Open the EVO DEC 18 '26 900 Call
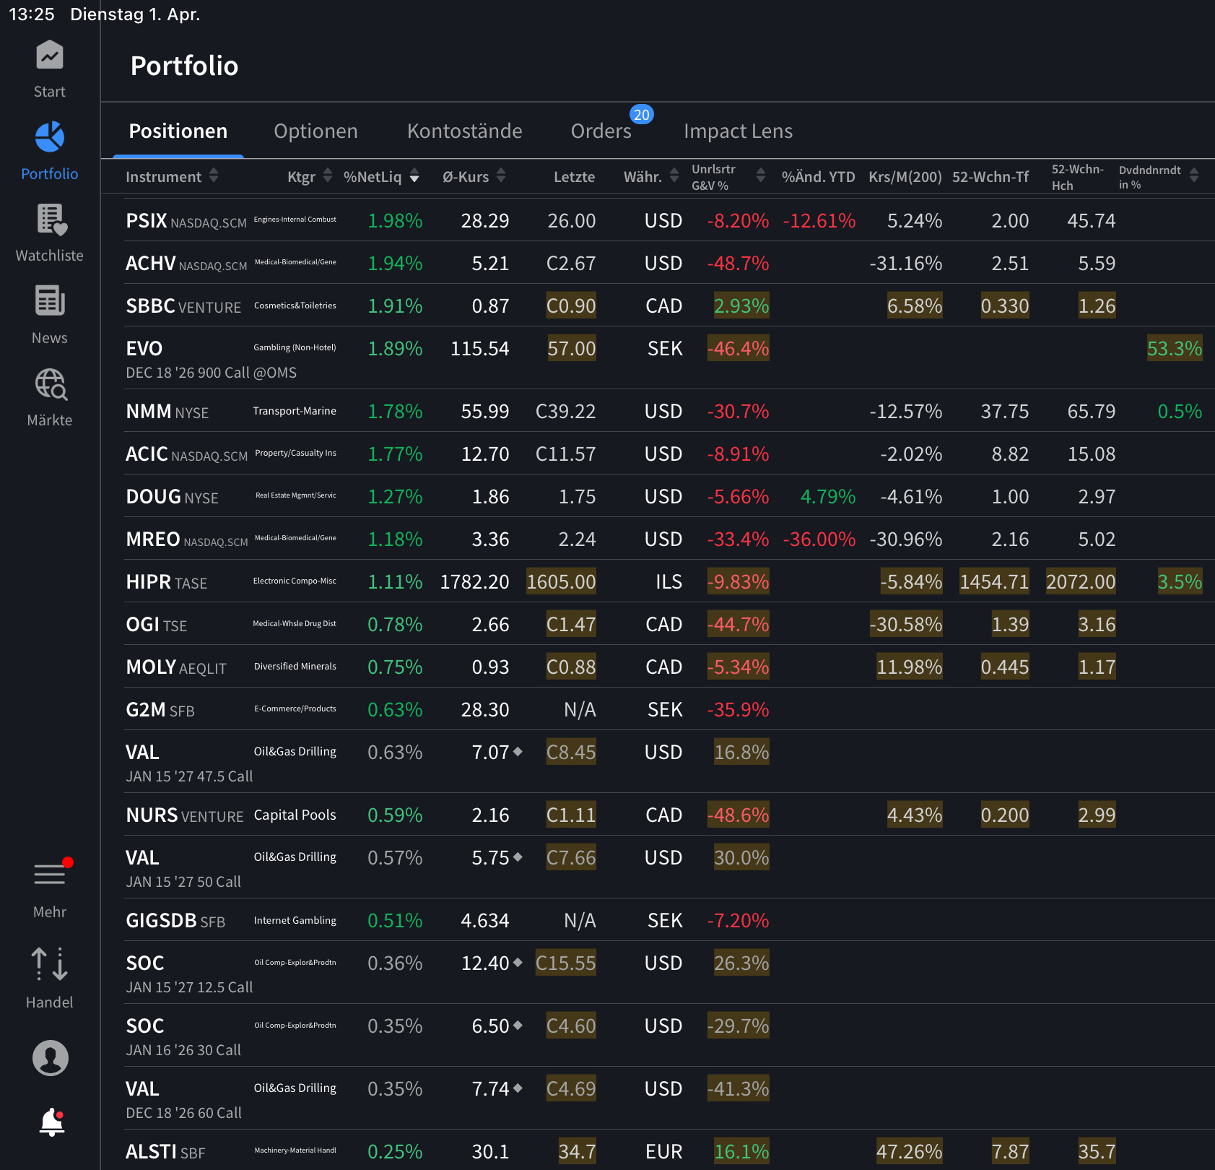Screen dimensions: 1215x1170 669,358
